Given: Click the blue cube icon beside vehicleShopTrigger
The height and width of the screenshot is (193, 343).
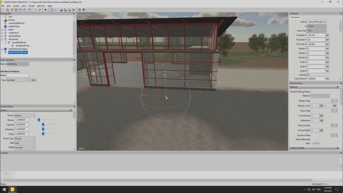Looking at the screenshot, I should pos(6,49).
